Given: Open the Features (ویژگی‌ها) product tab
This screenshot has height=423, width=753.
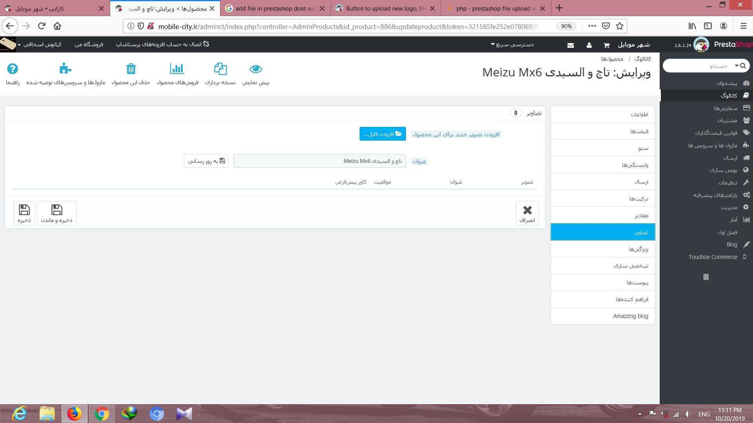Looking at the screenshot, I should click(x=603, y=249).
